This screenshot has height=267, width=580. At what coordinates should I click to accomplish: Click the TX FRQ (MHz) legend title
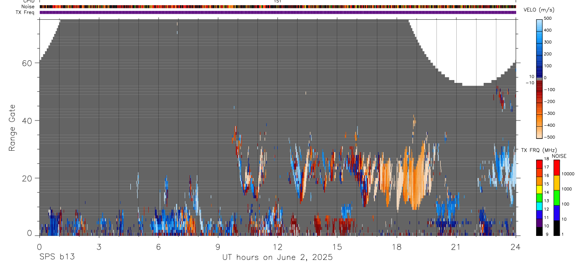[x=539, y=150]
